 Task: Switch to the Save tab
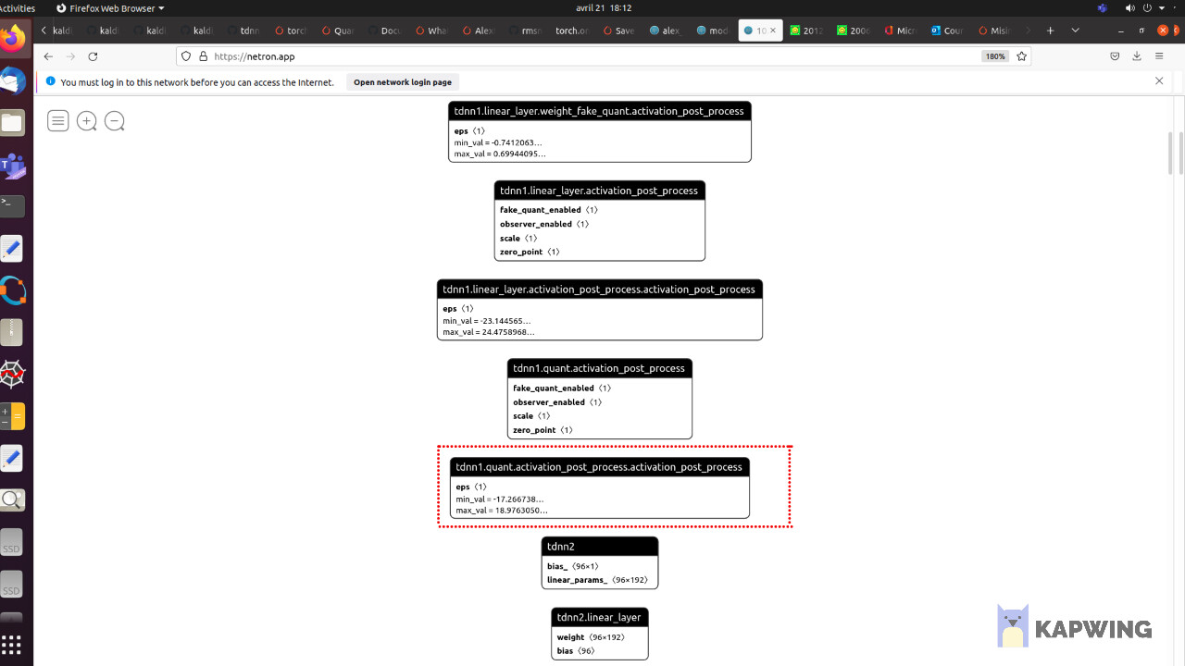618,31
